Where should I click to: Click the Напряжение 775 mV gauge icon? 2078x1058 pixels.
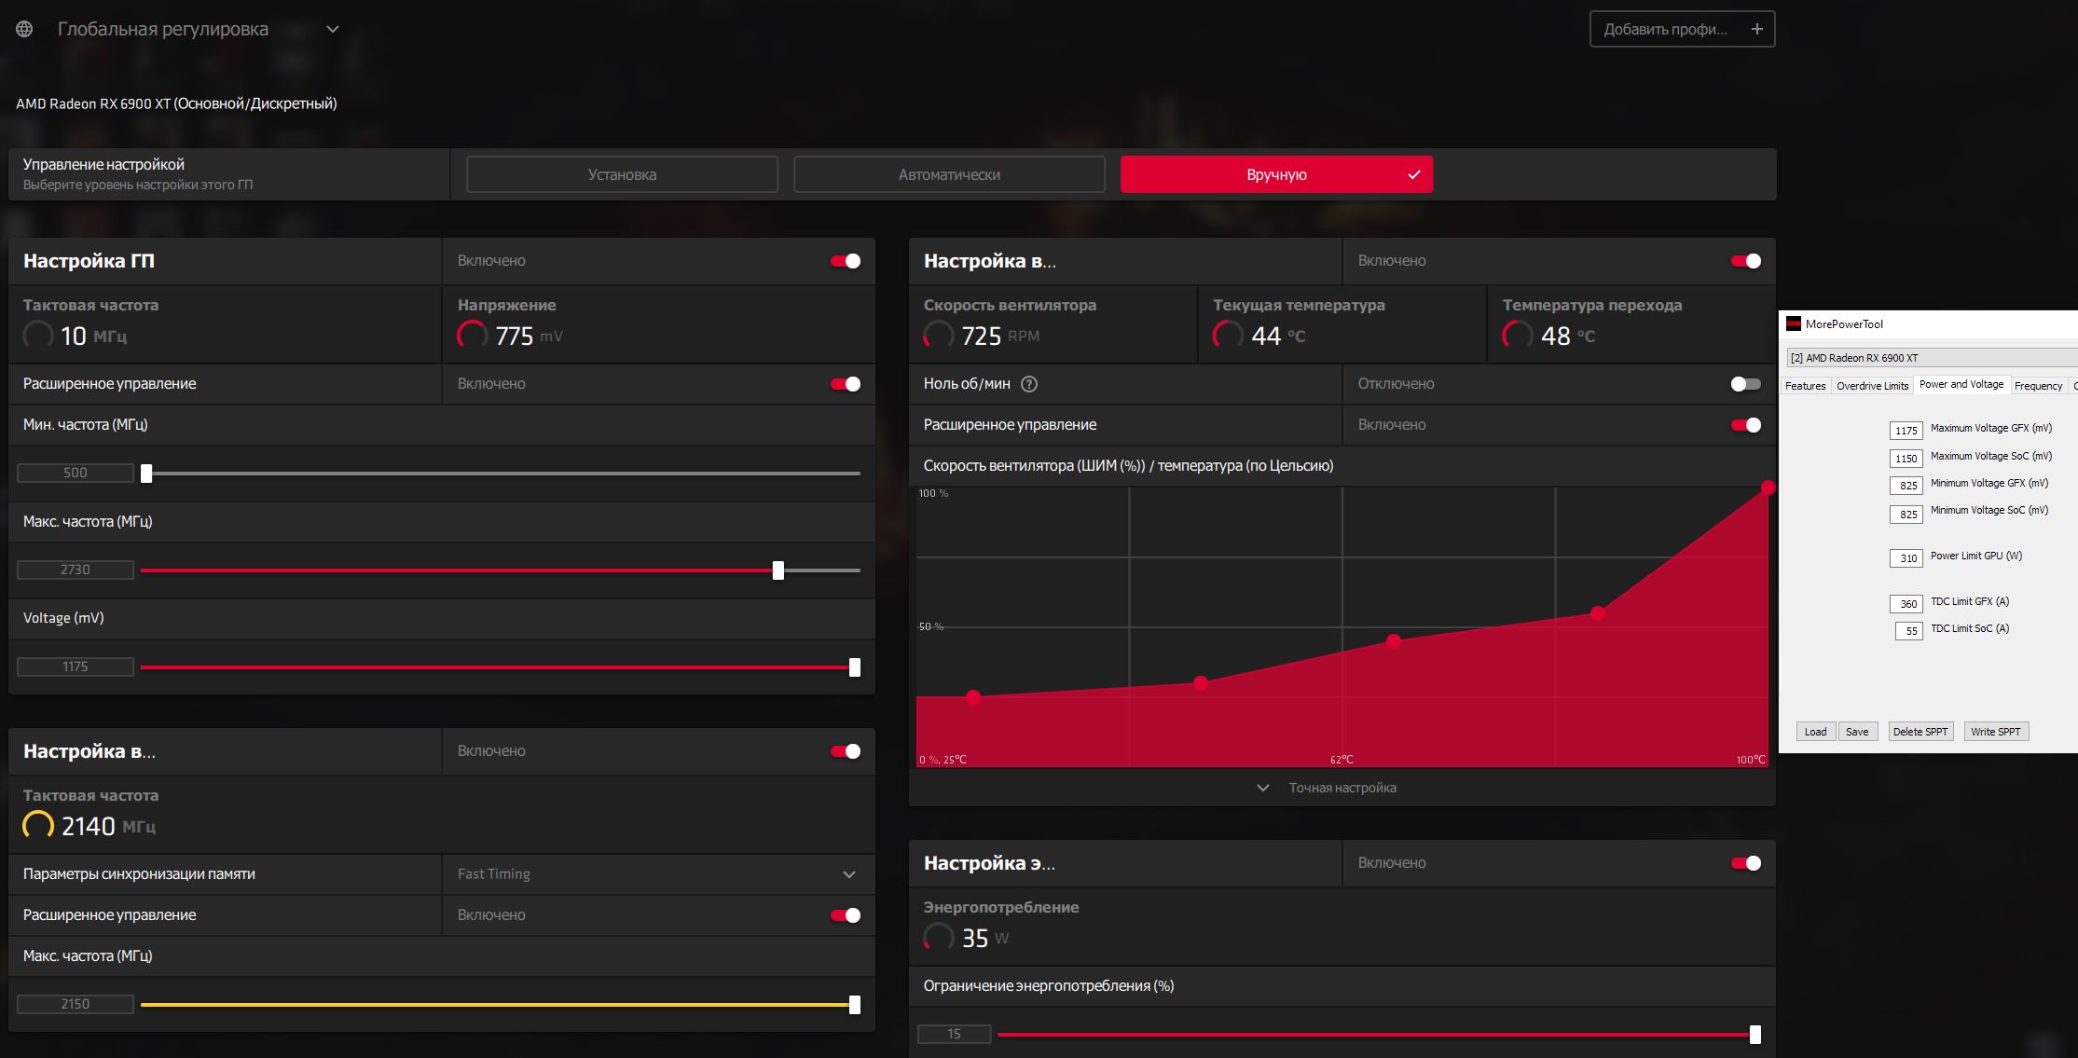point(473,335)
